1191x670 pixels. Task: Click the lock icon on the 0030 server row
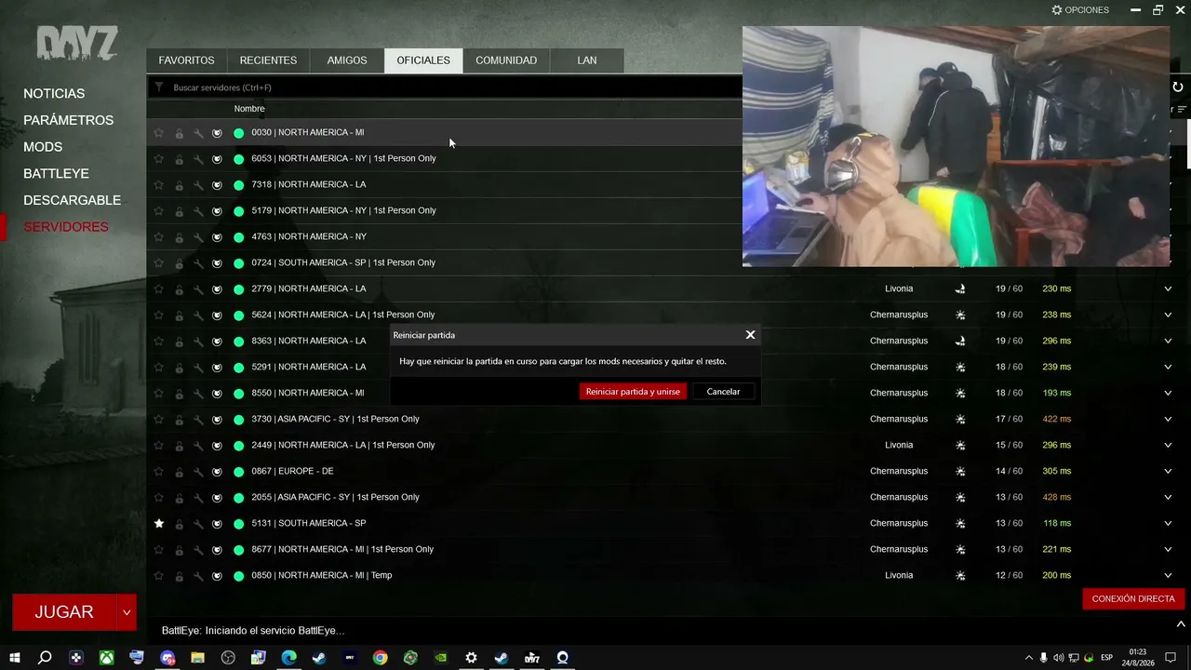pyautogui.click(x=179, y=133)
